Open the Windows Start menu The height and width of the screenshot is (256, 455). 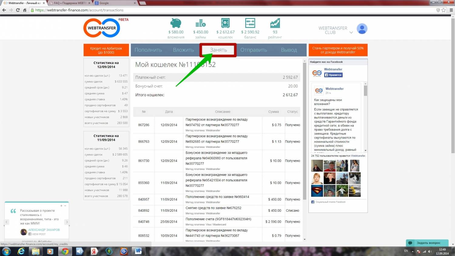tap(6, 251)
